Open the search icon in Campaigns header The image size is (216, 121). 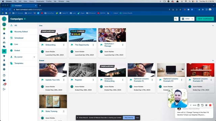176,19
